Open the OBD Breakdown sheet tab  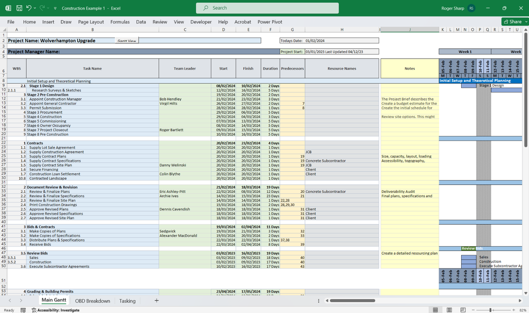point(93,301)
